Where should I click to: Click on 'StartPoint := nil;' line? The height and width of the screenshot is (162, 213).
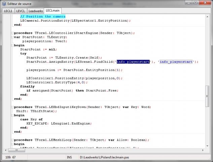coord(38,50)
